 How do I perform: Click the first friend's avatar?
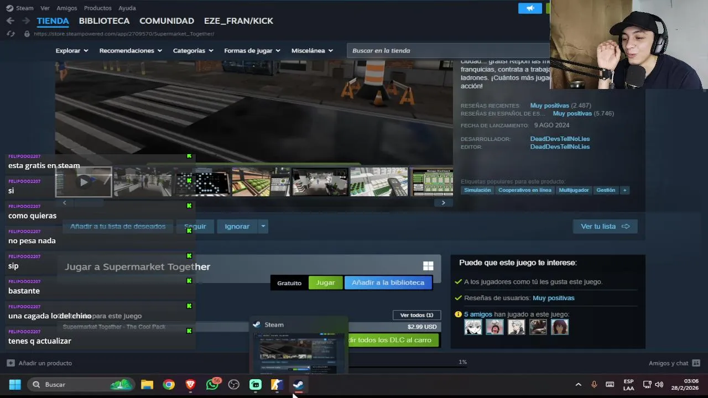473,327
